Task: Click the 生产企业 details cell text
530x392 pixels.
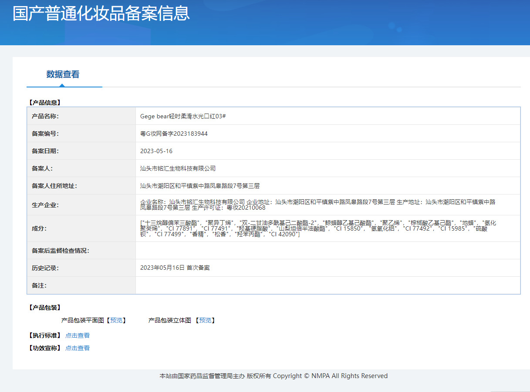Action: coord(318,204)
